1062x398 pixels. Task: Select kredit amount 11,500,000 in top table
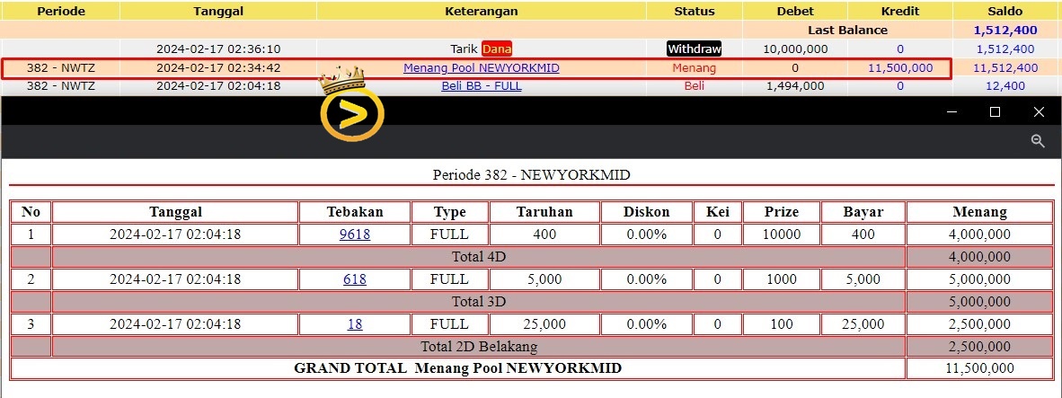click(x=900, y=67)
